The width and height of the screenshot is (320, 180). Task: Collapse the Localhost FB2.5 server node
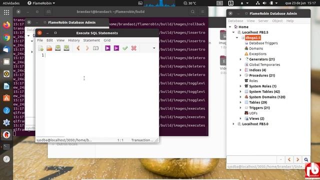click(x=233, y=32)
